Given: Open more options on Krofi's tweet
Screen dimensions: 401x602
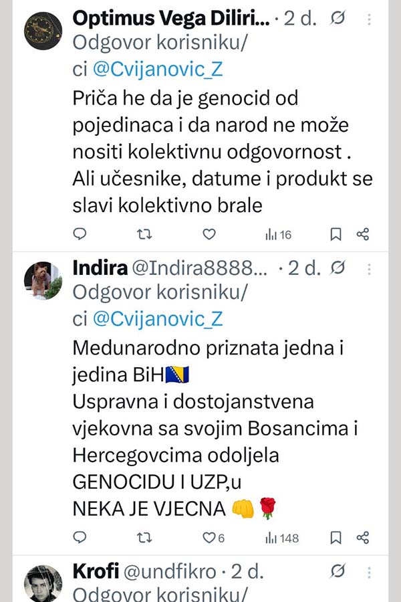Looking at the screenshot, I should (x=369, y=572).
